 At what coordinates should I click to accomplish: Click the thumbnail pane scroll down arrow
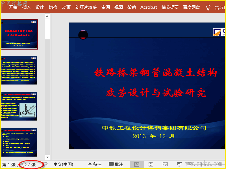(x=47, y=157)
